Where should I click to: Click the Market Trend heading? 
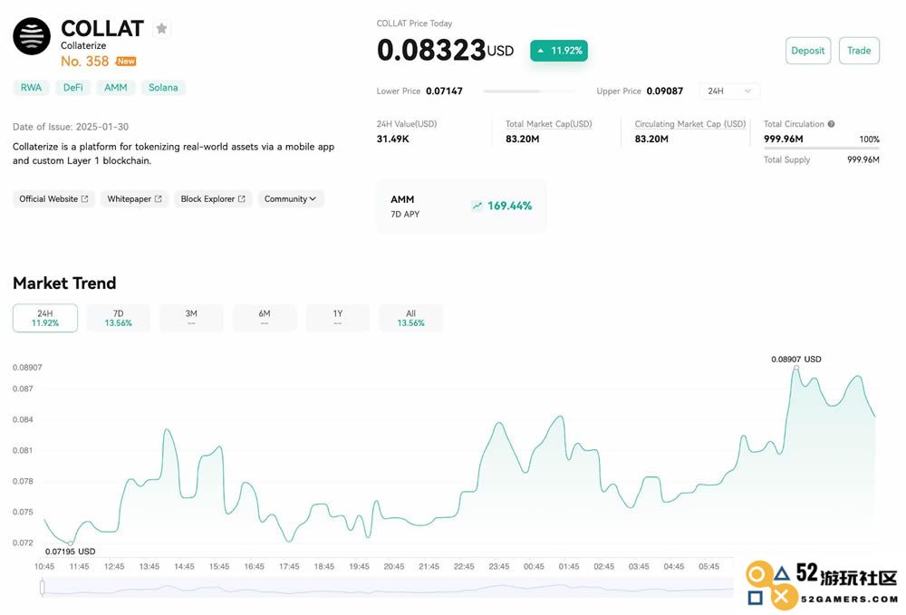[64, 283]
